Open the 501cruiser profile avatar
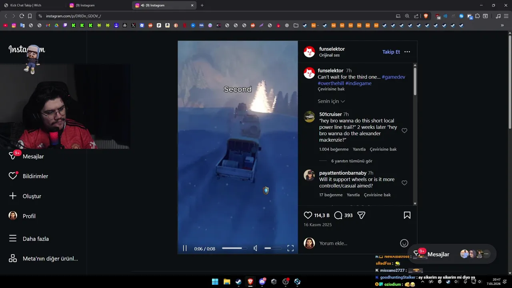Screen dimensions: 512x288 [309, 117]
